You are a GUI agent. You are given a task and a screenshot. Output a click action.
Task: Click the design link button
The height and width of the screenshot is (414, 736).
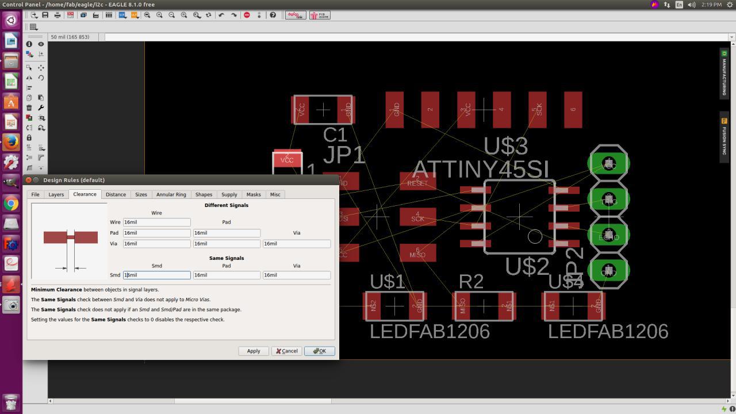coord(296,15)
